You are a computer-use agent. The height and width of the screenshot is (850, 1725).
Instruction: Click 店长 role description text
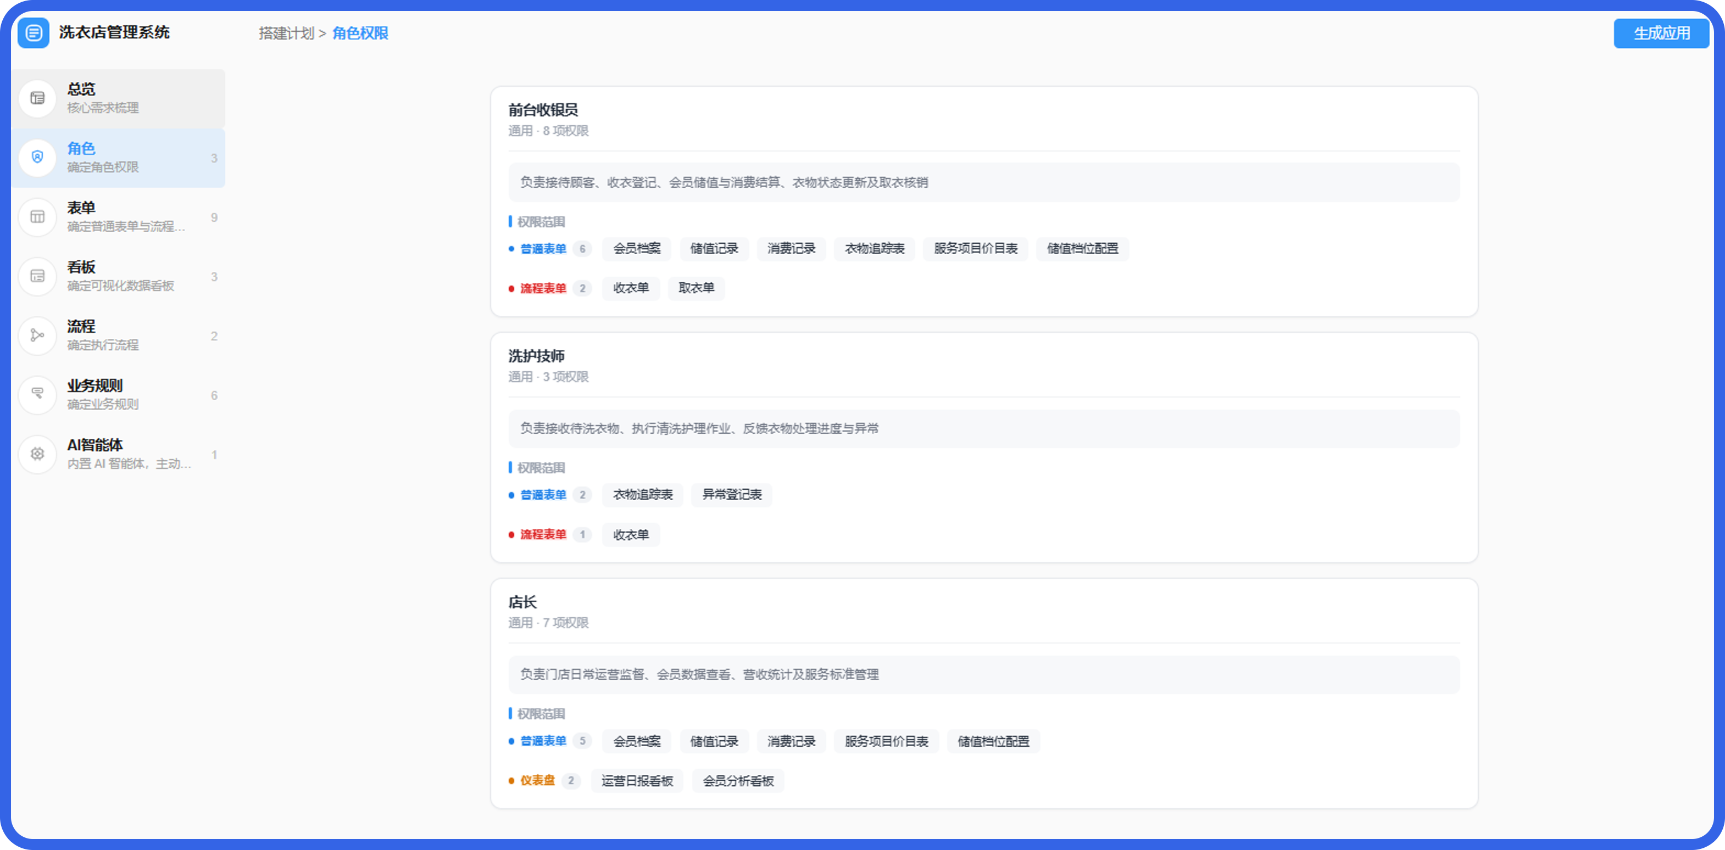[x=699, y=675]
